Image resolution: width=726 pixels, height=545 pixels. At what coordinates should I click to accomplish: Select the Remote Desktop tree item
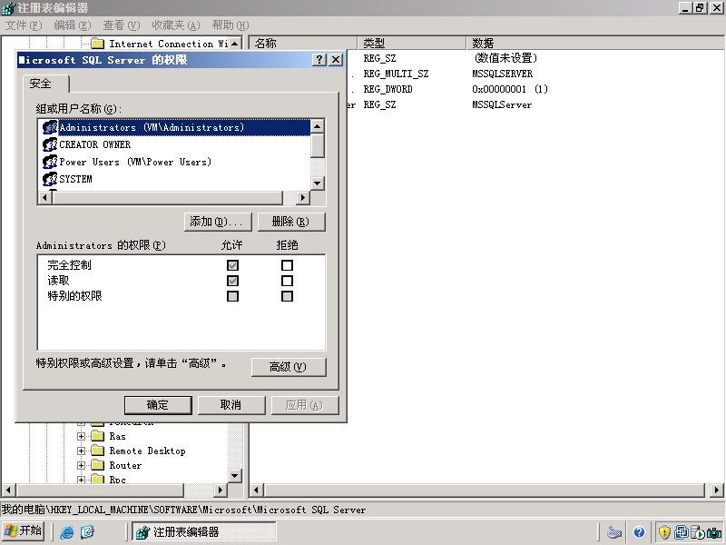click(147, 451)
